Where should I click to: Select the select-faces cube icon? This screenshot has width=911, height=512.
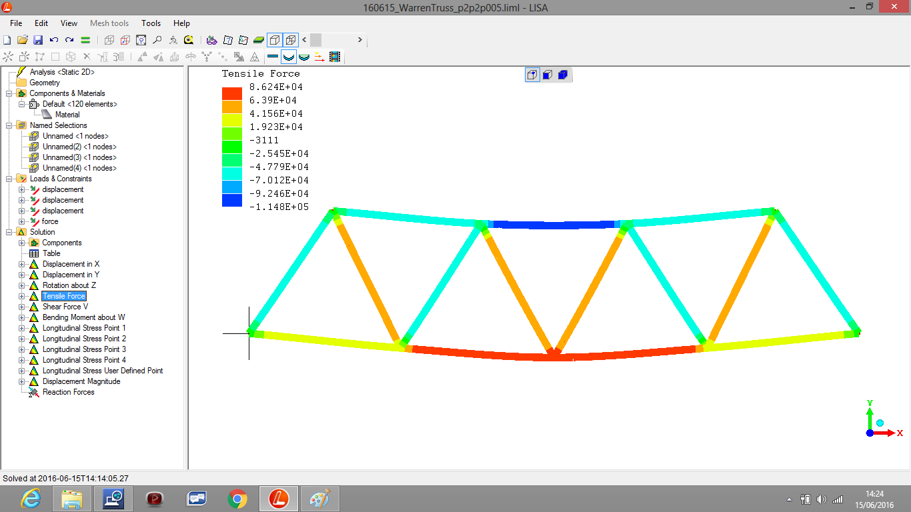[547, 75]
